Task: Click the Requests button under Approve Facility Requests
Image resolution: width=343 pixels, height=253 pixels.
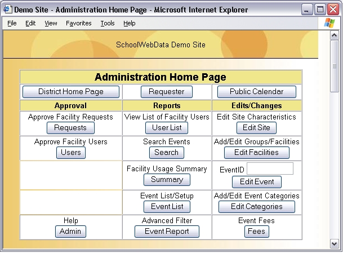Action: point(70,128)
